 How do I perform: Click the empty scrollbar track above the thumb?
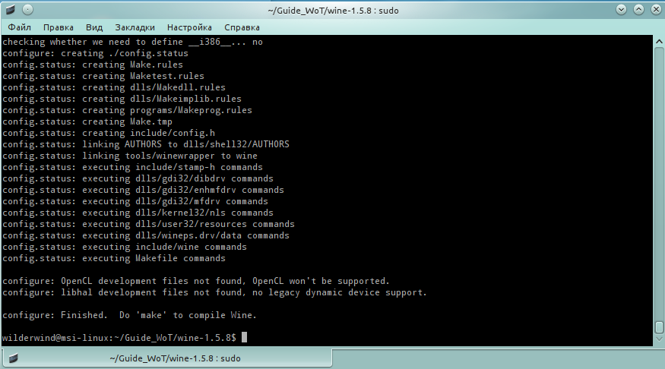(x=658, y=182)
